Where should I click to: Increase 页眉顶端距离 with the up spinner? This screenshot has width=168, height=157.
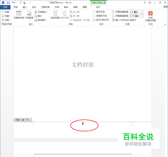point(142,11)
